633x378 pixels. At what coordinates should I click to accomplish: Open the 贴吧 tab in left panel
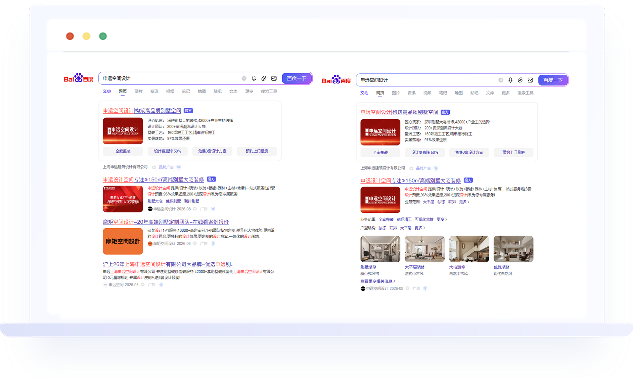point(217,91)
